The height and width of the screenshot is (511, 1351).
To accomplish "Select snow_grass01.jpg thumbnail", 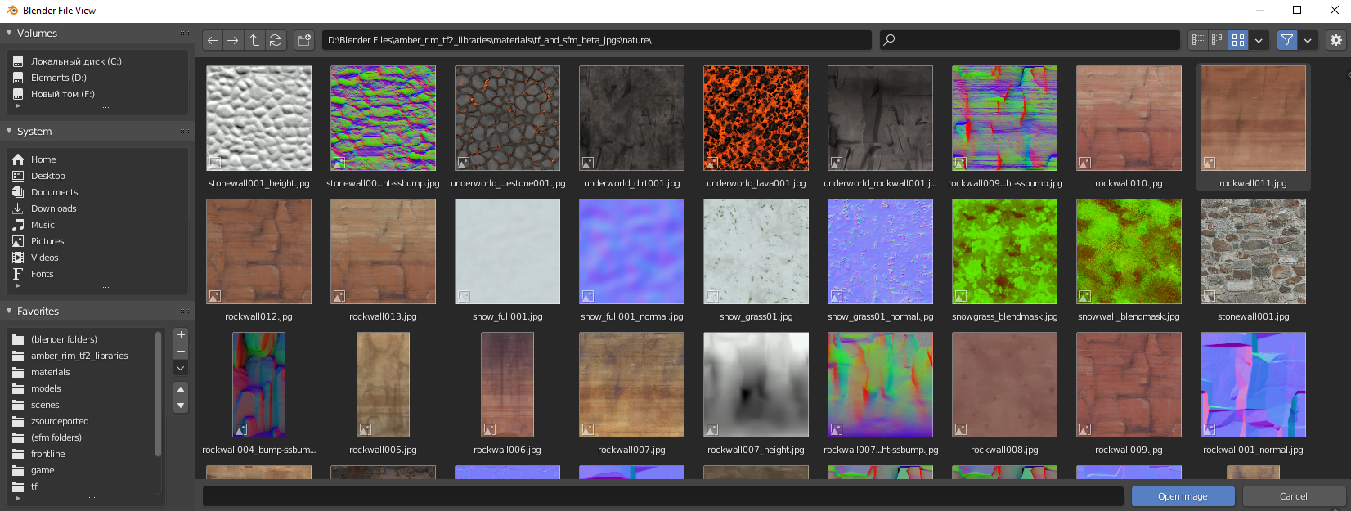I will click(756, 252).
